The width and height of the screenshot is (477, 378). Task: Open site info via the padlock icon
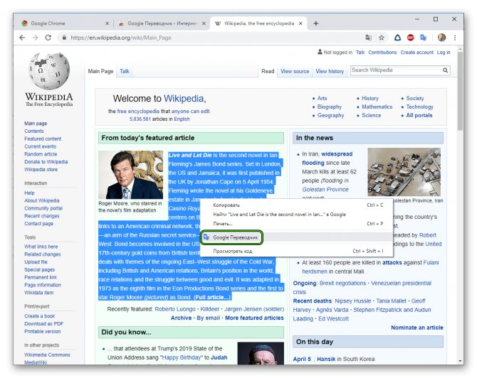[x=64, y=38]
